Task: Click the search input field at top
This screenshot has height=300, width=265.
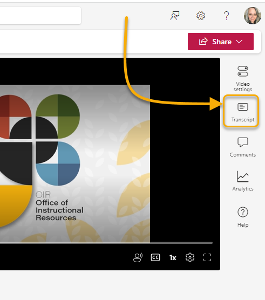Action: tap(40, 16)
